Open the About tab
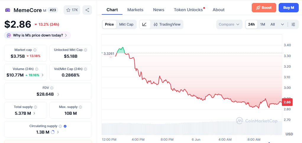The width and height of the screenshot is (302, 143). pyautogui.click(x=218, y=10)
